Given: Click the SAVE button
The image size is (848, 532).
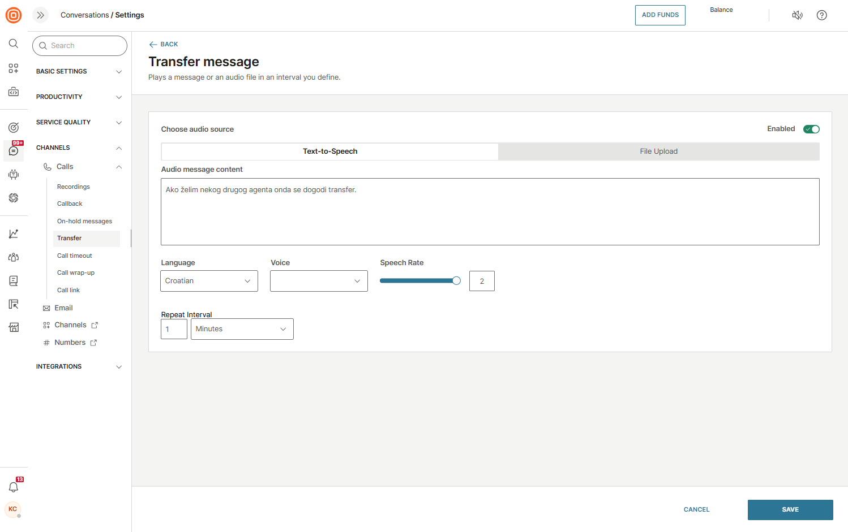Looking at the screenshot, I should (790, 509).
